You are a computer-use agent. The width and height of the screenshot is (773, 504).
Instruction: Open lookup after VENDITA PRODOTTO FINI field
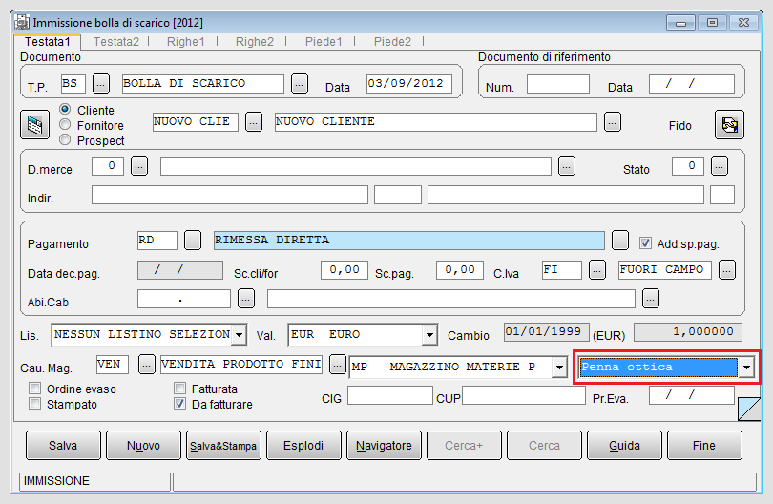tap(337, 365)
